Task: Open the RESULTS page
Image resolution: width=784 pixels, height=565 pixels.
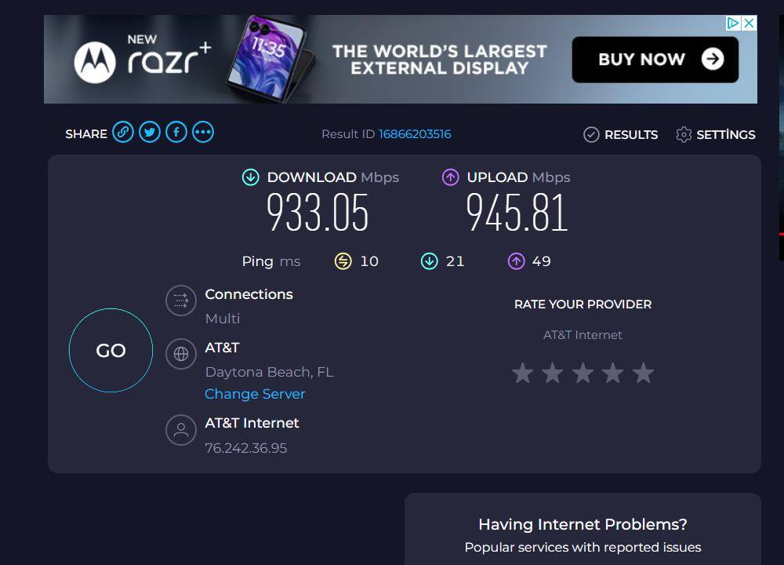Action: click(621, 135)
